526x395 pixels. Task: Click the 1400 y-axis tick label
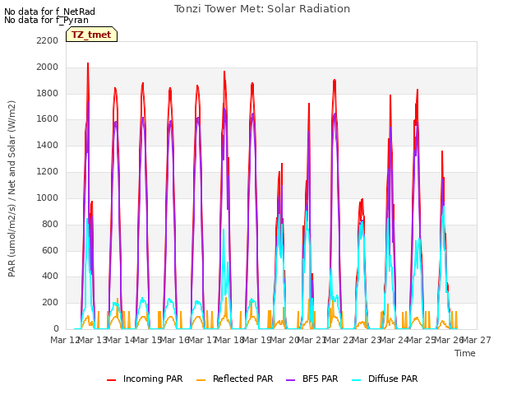coord(48,146)
